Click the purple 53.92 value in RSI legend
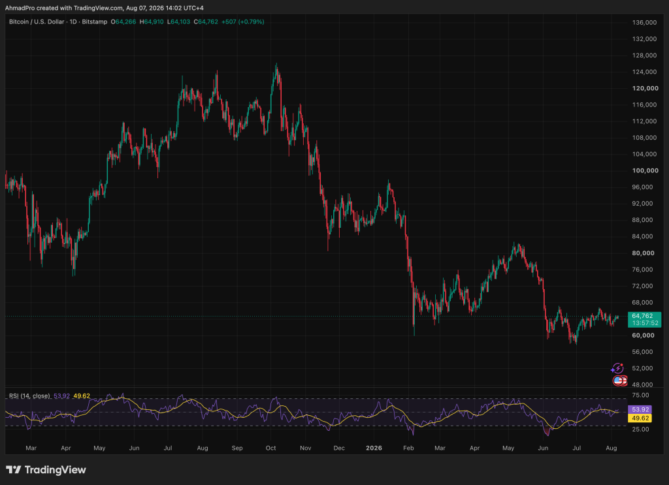The height and width of the screenshot is (485, 669). [x=62, y=396]
